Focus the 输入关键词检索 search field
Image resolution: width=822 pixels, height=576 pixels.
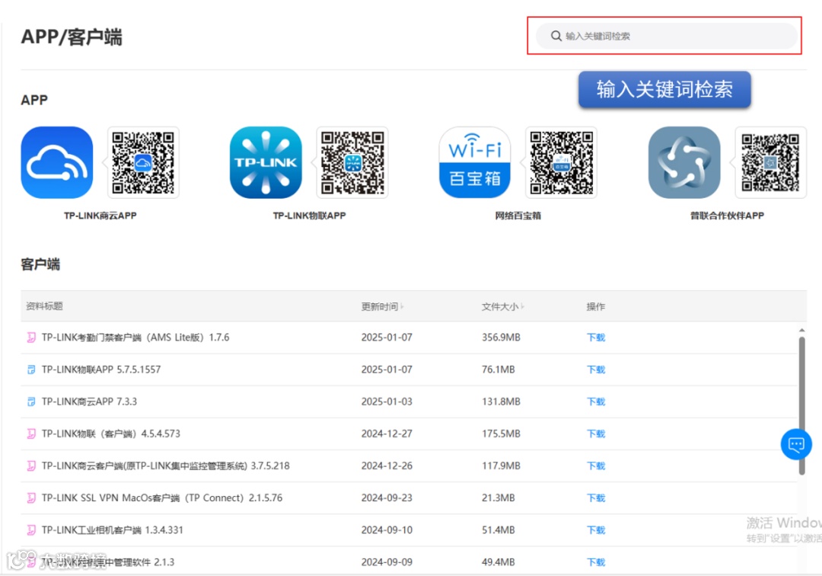[666, 36]
